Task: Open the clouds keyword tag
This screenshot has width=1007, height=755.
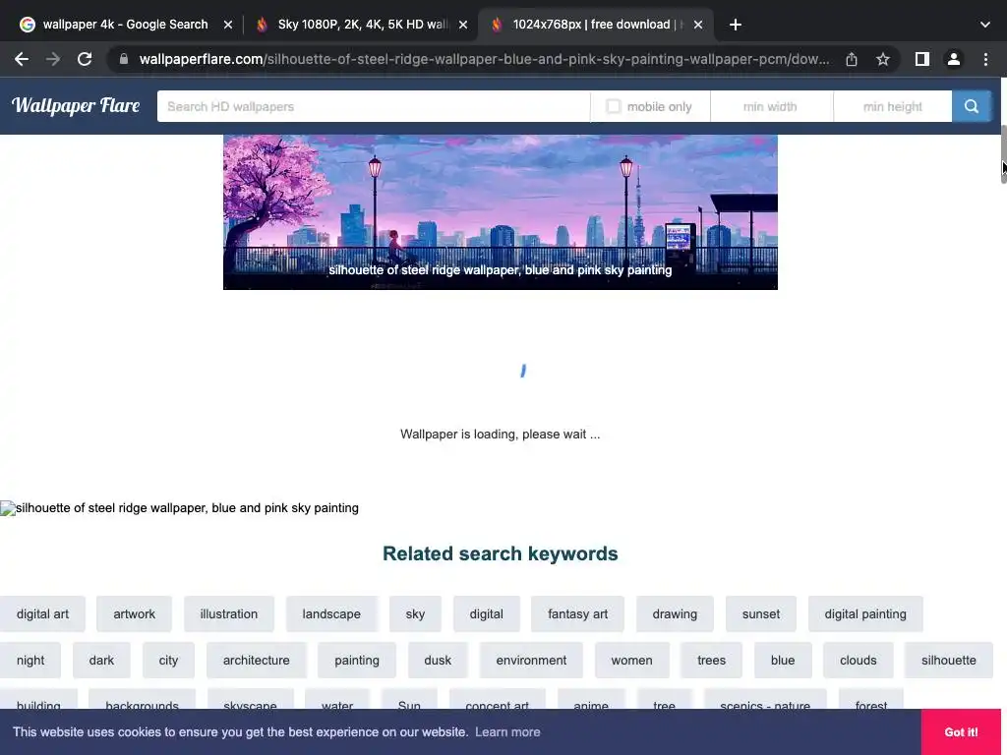Action: click(858, 660)
